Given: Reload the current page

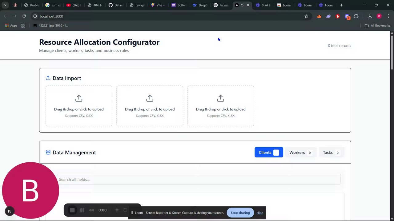Looking at the screenshot, I should coord(24,16).
